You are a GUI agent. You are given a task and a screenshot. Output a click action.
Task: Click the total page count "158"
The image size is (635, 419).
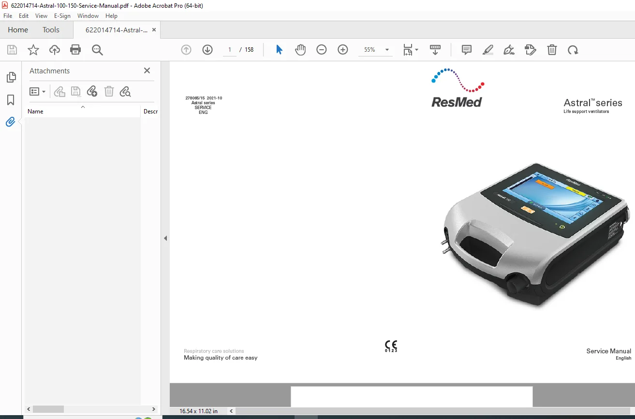click(x=249, y=50)
